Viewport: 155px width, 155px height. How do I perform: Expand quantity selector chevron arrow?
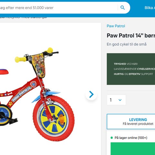pyautogui.click(x=120, y=100)
